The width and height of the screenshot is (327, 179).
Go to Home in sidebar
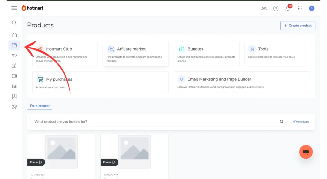pos(14,35)
